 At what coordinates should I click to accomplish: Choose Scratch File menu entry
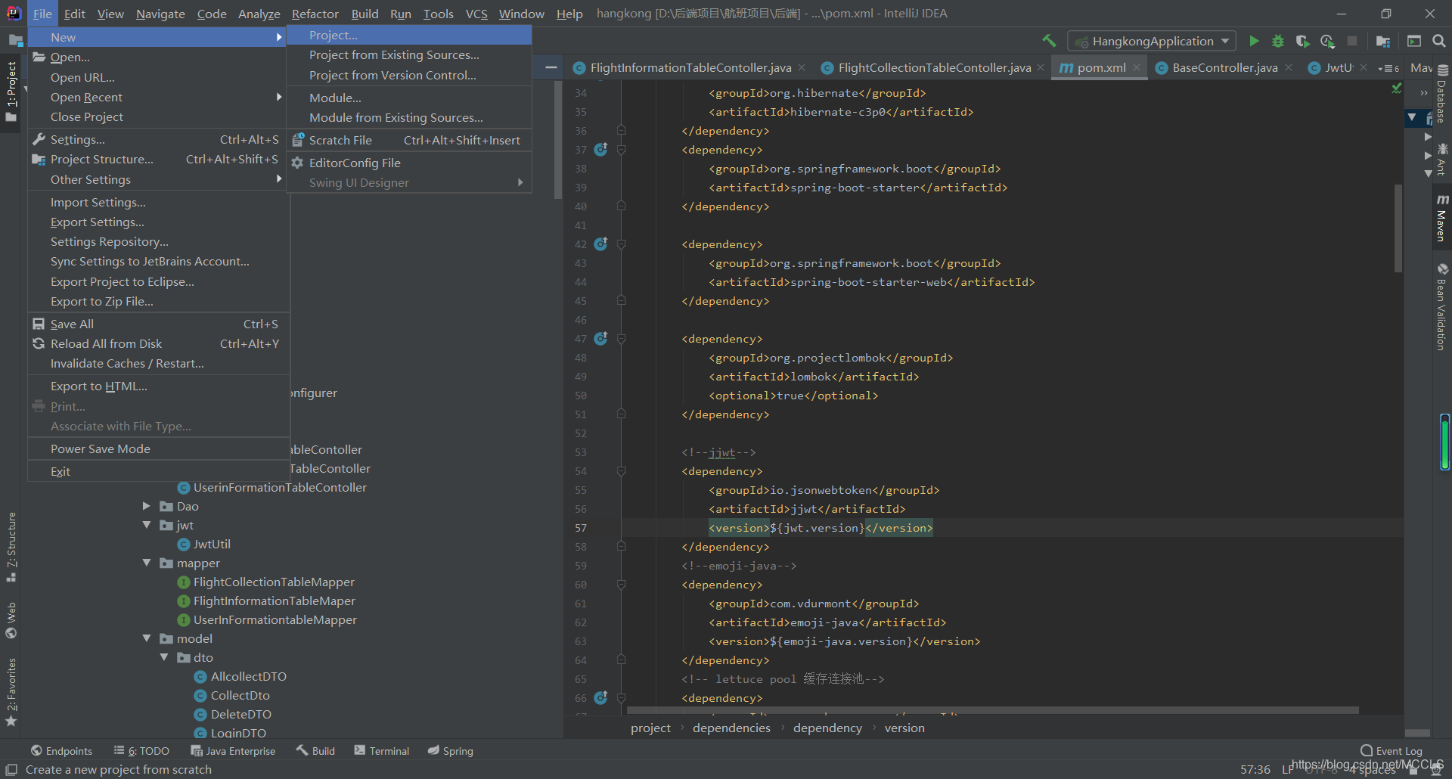coord(409,141)
